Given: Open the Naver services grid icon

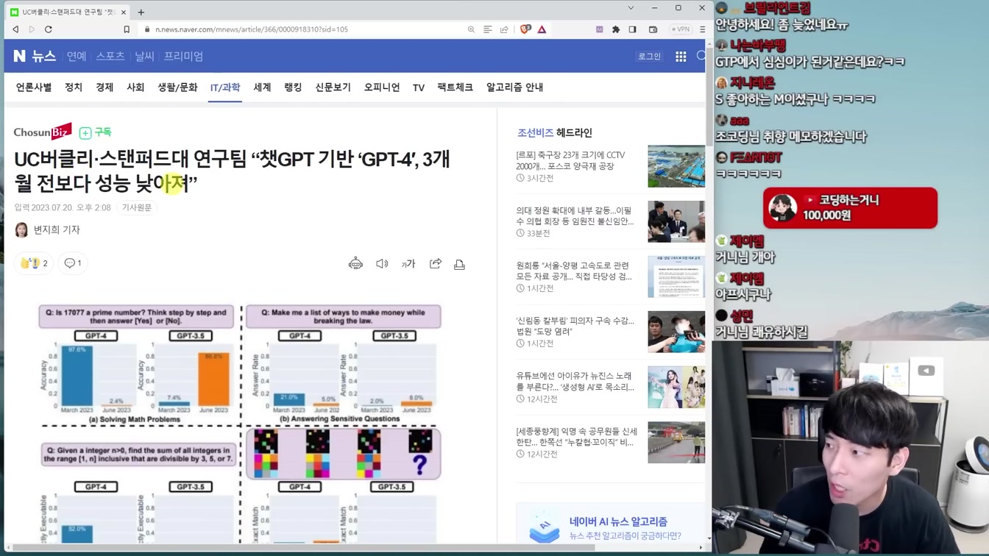Looking at the screenshot, I should (x=681, y=57).
